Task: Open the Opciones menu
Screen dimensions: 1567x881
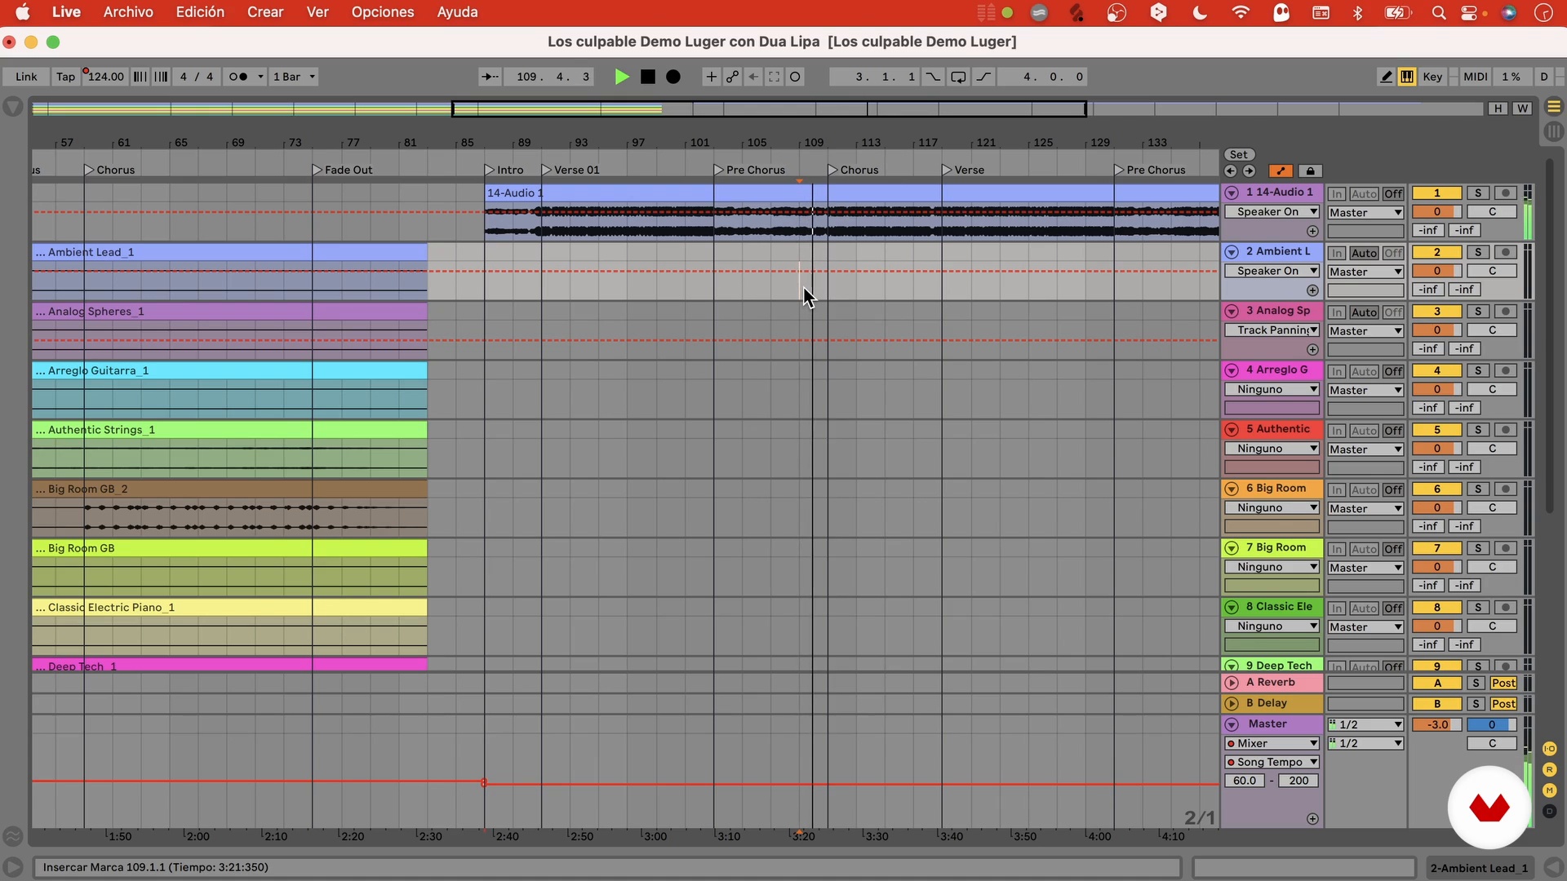Action: [383, 12]
